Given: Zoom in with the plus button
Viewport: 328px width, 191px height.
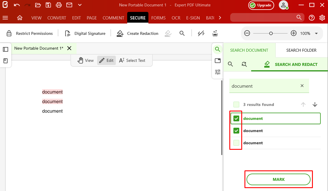Looking at the screenshot, I should (294, 33).
